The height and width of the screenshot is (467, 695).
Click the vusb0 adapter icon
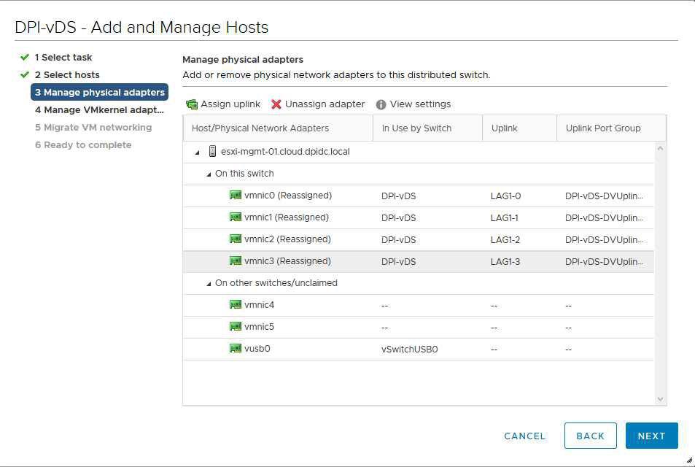[x=236, y=348]
